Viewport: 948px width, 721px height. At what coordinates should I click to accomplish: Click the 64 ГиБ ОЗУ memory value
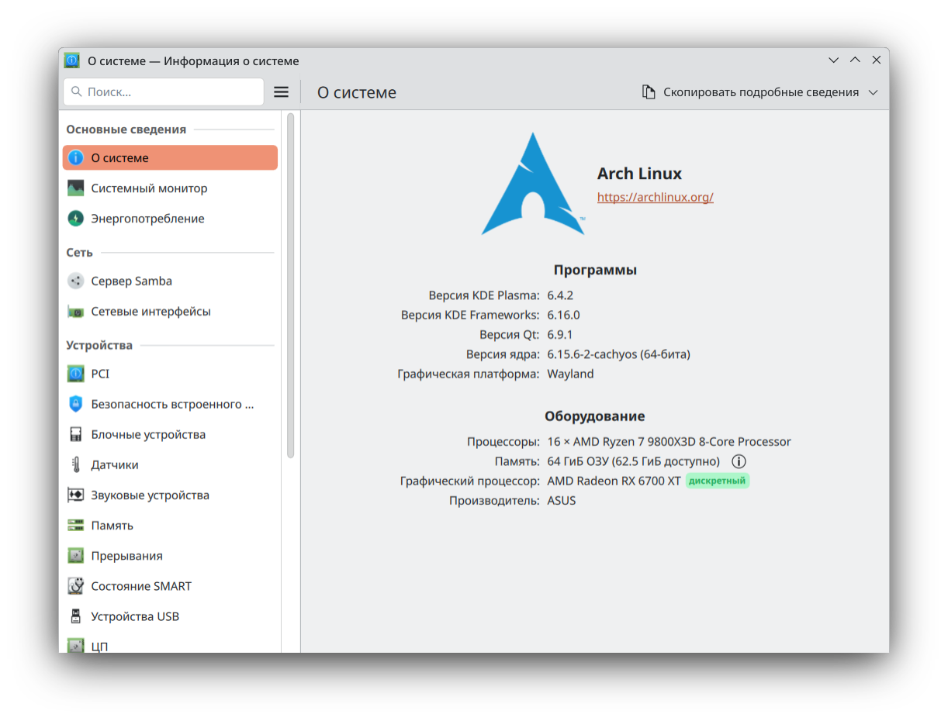click(x=633, y=461)
